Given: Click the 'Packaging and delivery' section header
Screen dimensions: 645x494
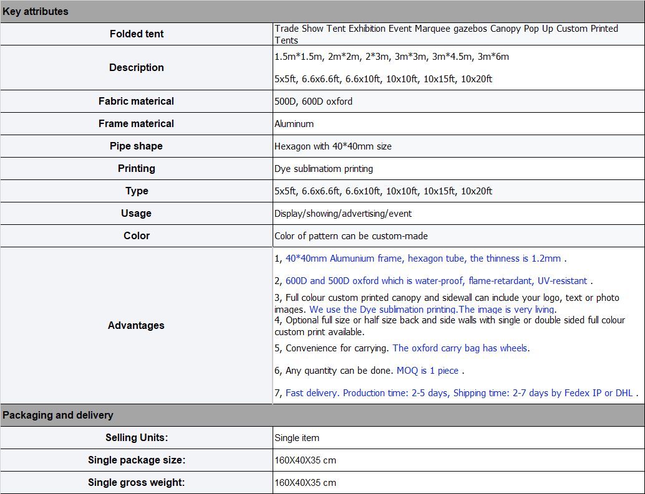Looking at the screenshot, I should [x=322, y=415].
